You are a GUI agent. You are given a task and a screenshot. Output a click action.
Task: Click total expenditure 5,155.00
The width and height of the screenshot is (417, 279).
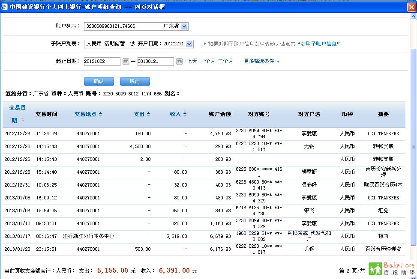(112, 270)
